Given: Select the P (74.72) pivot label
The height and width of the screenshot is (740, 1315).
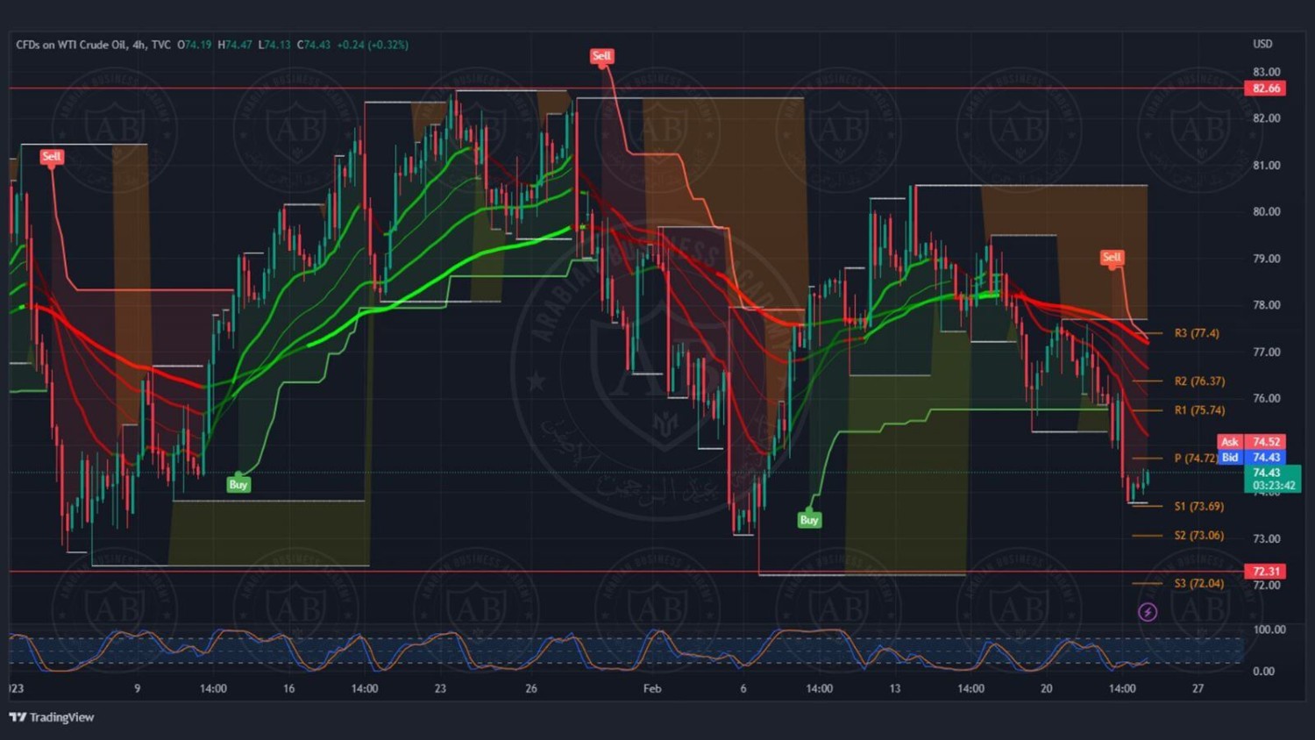Looking at the screenshot, I should (x=1196, y=459).
